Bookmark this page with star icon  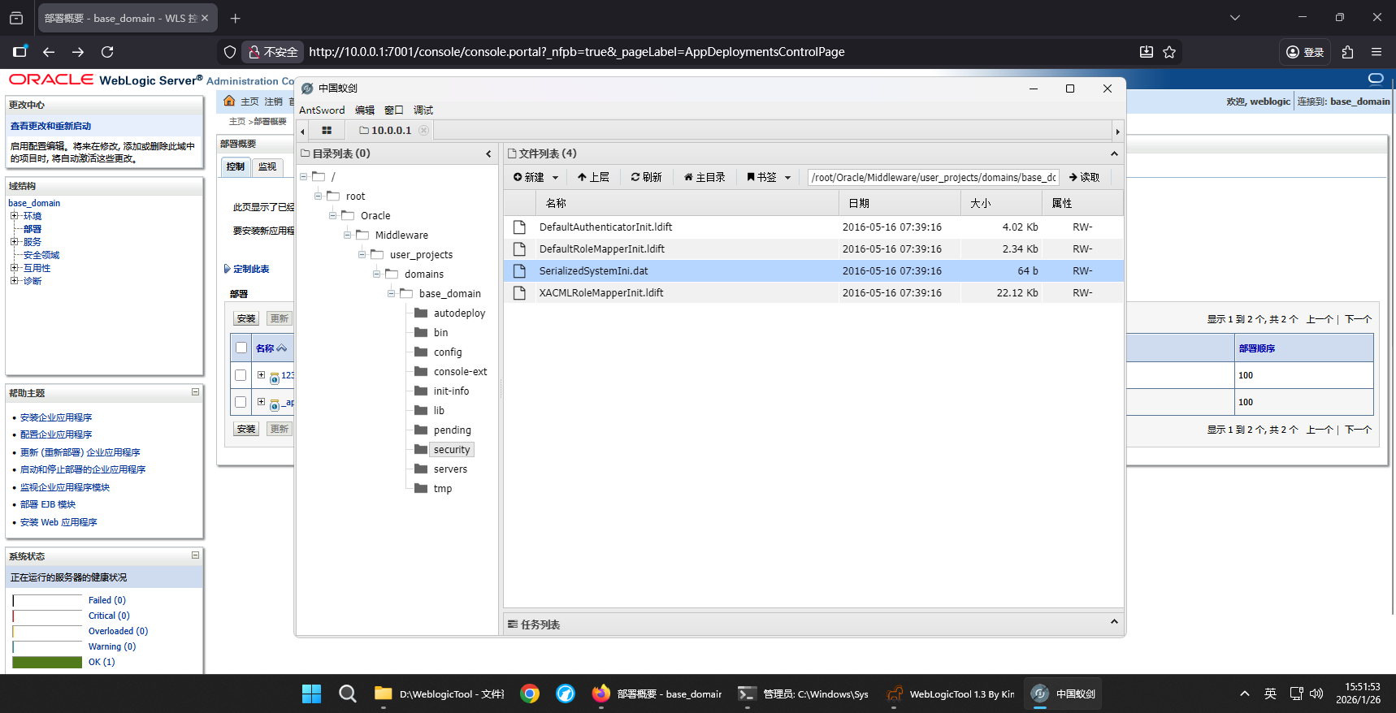coord(1169,52)
